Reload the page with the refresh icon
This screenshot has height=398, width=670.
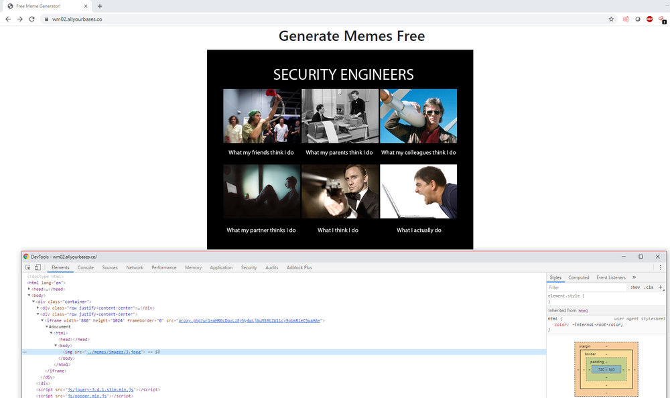pyautogui.click(x=31, y=19)
